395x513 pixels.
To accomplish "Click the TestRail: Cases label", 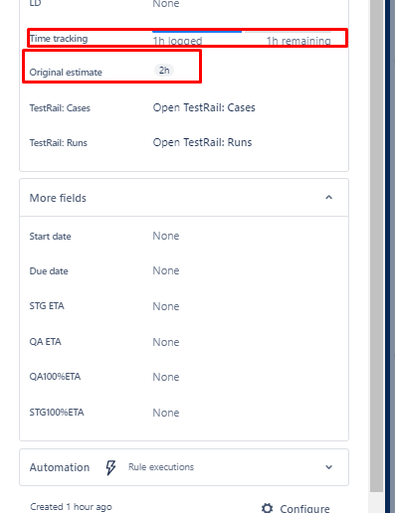I will [60, 108].
